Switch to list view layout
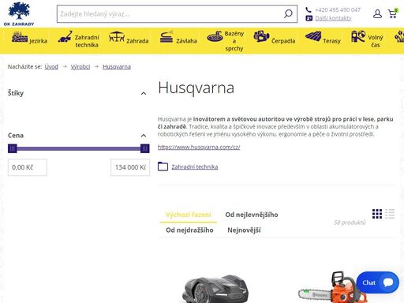The width and height of the screenshot is (404, 303). point(390,214)
